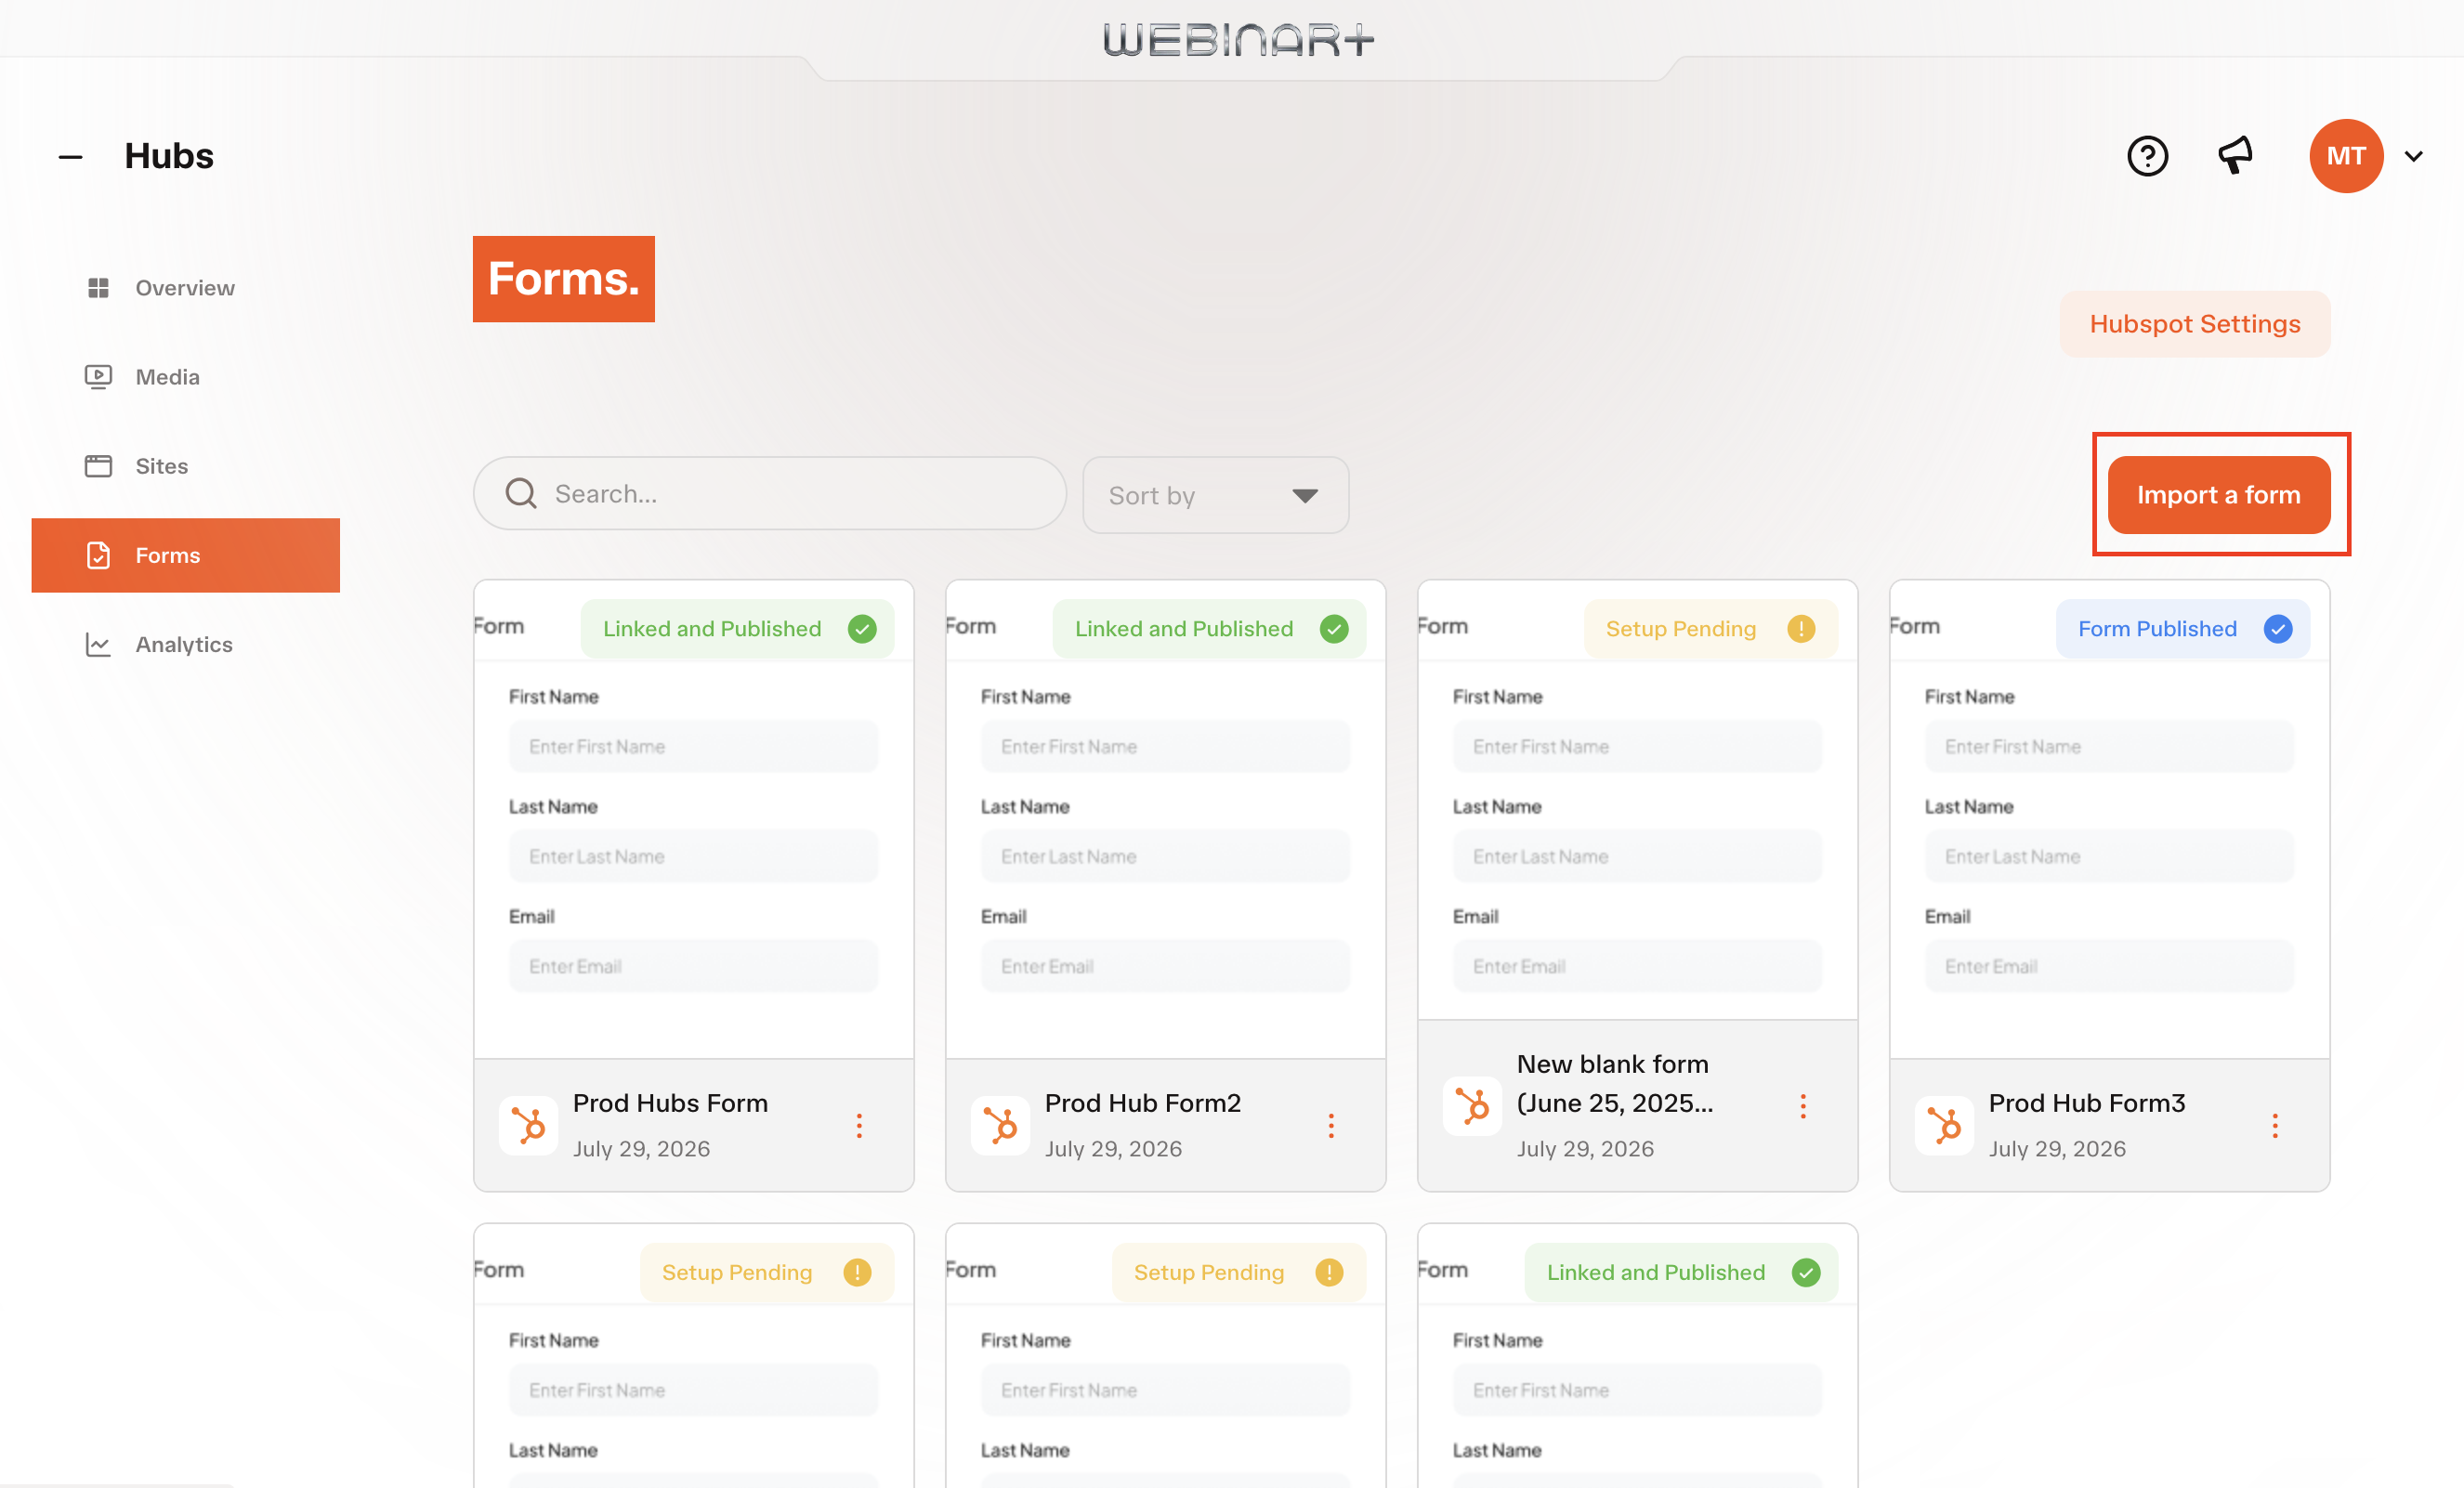Open the Media section

pyautogui.click(x=185, y=377)
